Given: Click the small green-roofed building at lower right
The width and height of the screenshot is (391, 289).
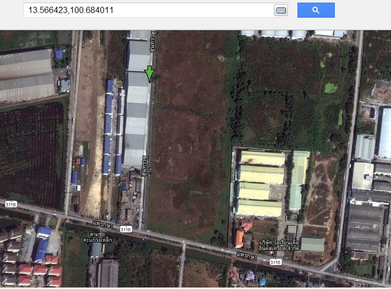Looking at the screenshot, I should pos(312,244).
